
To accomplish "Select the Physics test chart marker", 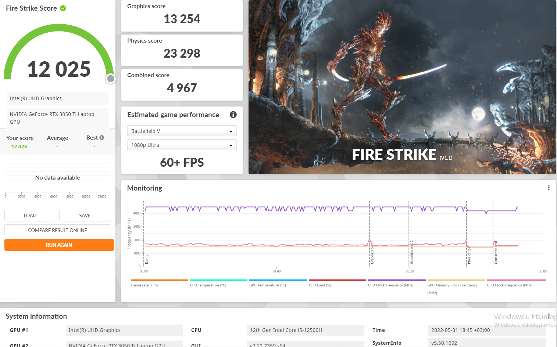I will point(469,255).
